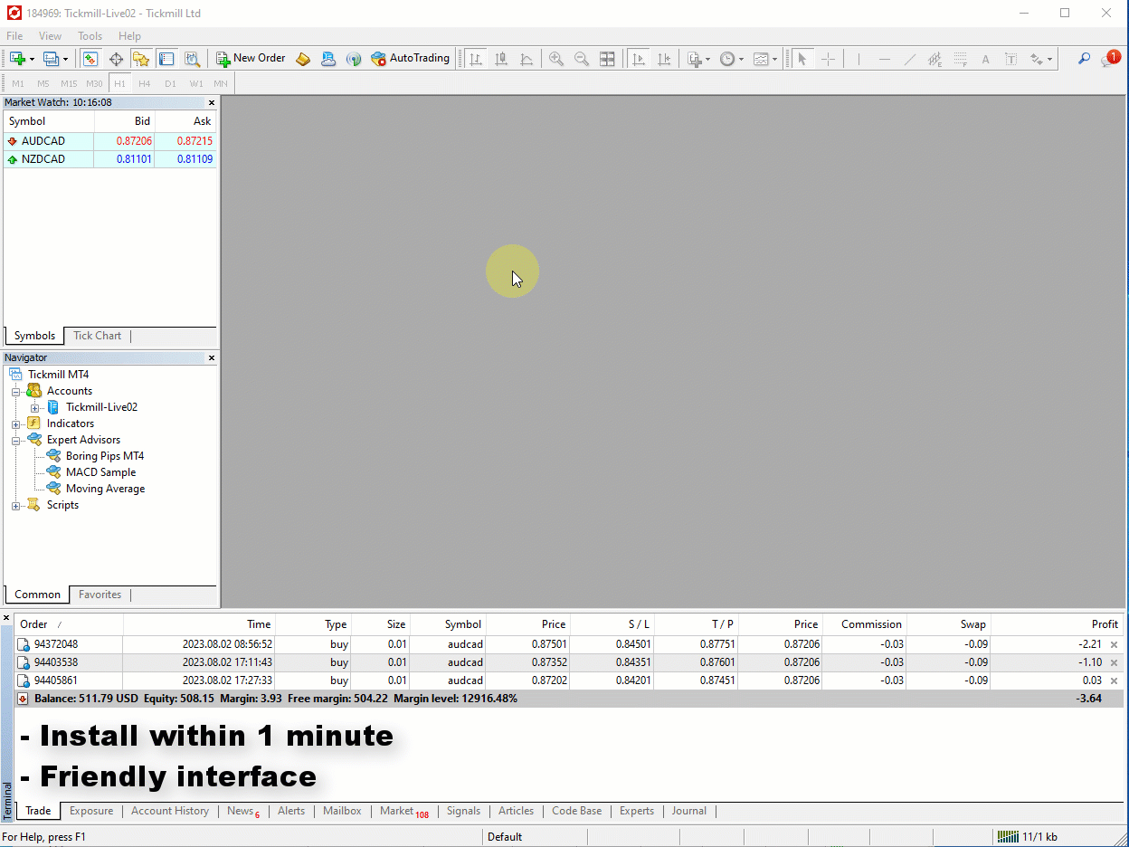The width and height of the screenshot is (1129, 847).
Task: Click the New Order button
Action: tap(251, 59)
